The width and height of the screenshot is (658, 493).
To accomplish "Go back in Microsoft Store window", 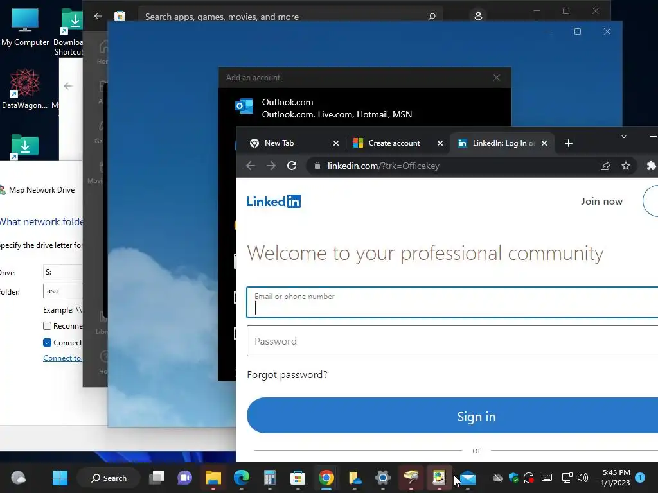I will tap(98, 16).
